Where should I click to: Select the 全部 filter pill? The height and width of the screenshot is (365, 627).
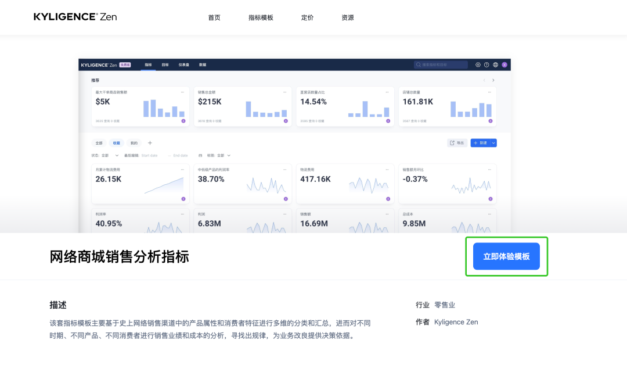point(99,143)
